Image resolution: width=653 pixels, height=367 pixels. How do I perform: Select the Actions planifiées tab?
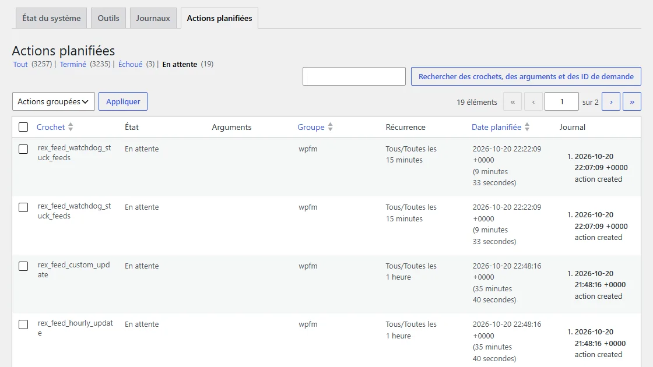219,18
